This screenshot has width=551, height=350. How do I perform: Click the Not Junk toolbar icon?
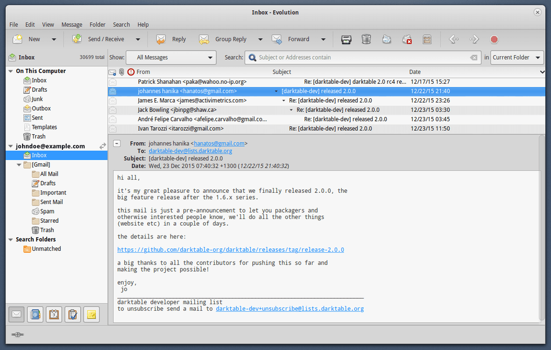[407, 39]
